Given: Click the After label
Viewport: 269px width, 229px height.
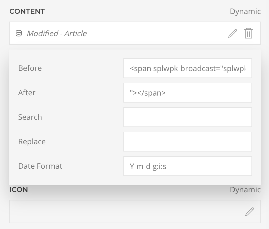Looking at the screenshot, I should [27, 93].
